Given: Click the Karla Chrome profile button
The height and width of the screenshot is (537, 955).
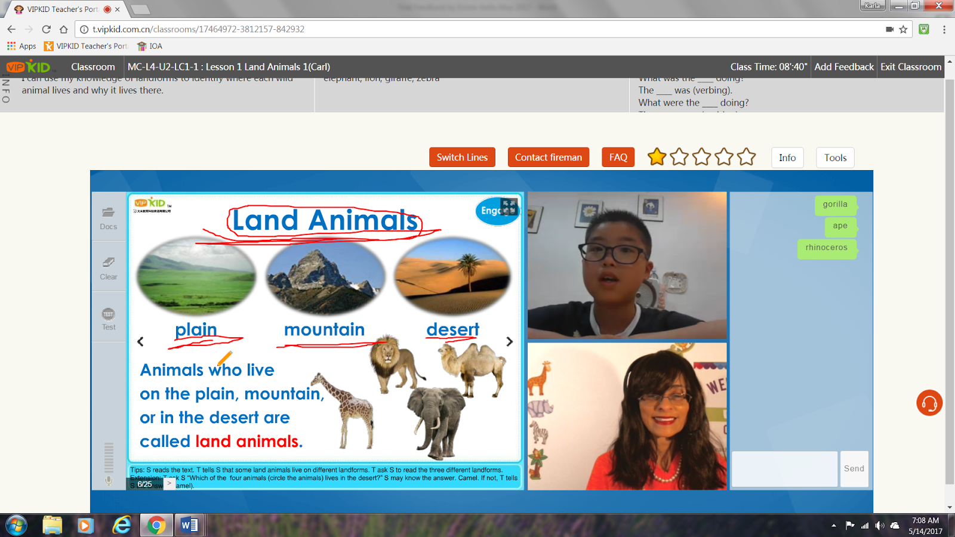Looking at the screenshot, I should point(873,5).
